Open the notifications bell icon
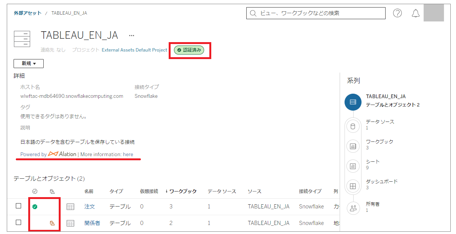456x234 pixels. click(x=416, y=13)
